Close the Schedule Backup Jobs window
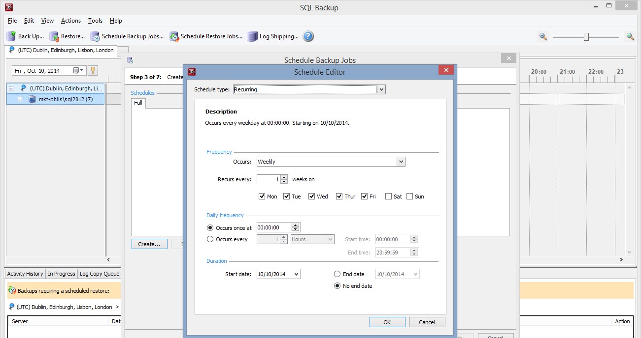The height and width of the screenshot is (338, 641). pyautogui.click(x=508, y=58)
